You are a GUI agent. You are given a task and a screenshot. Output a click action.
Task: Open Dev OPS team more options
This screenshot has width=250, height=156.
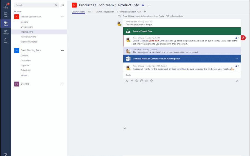pos(62,84)
